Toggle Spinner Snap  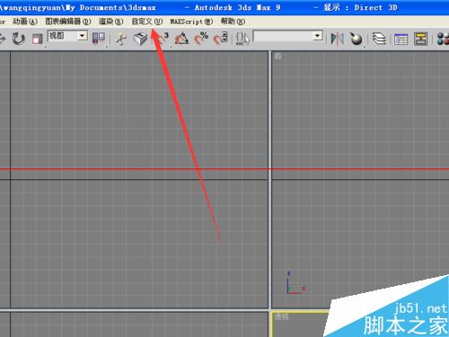(221, 39)
